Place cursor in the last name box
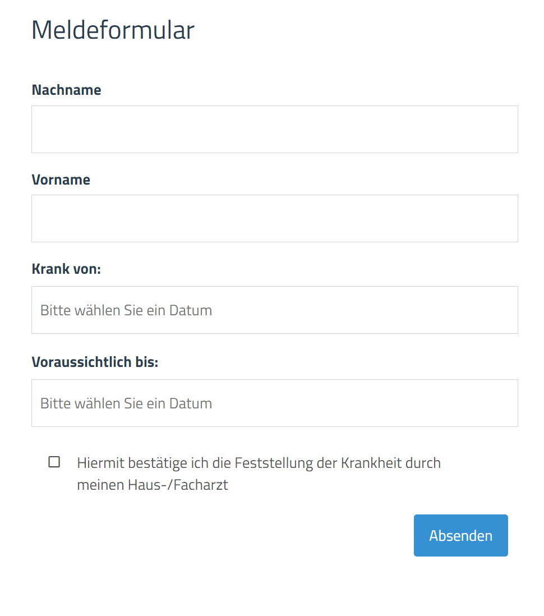This screenshot has width=544, height=616. tap(275, 129)
